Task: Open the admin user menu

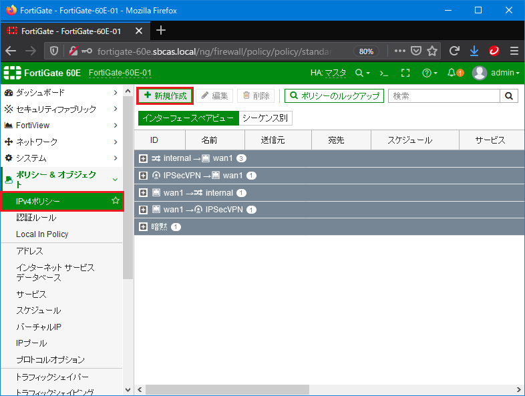Action: tap(496, 73)
